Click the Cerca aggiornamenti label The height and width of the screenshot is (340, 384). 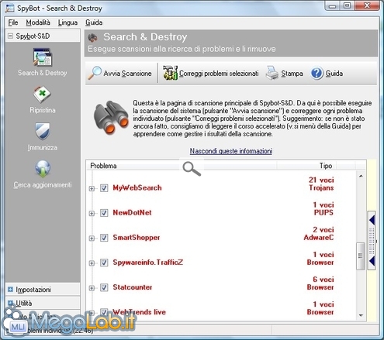coord(43,185)
